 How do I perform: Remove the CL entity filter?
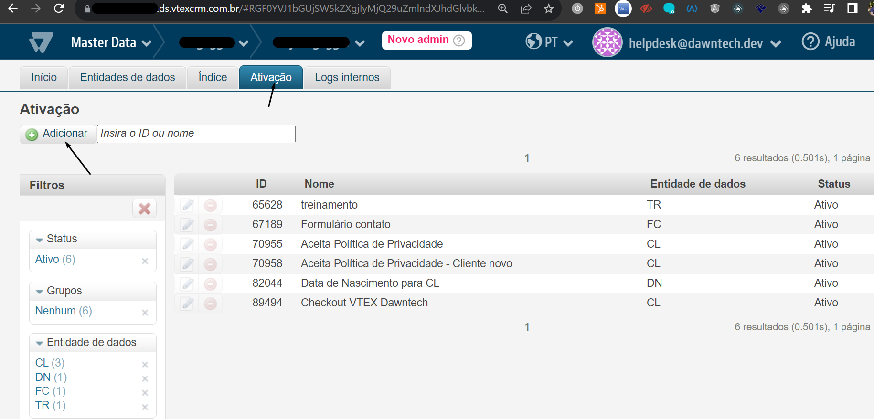pyautogui.click(x=145, y=365)
